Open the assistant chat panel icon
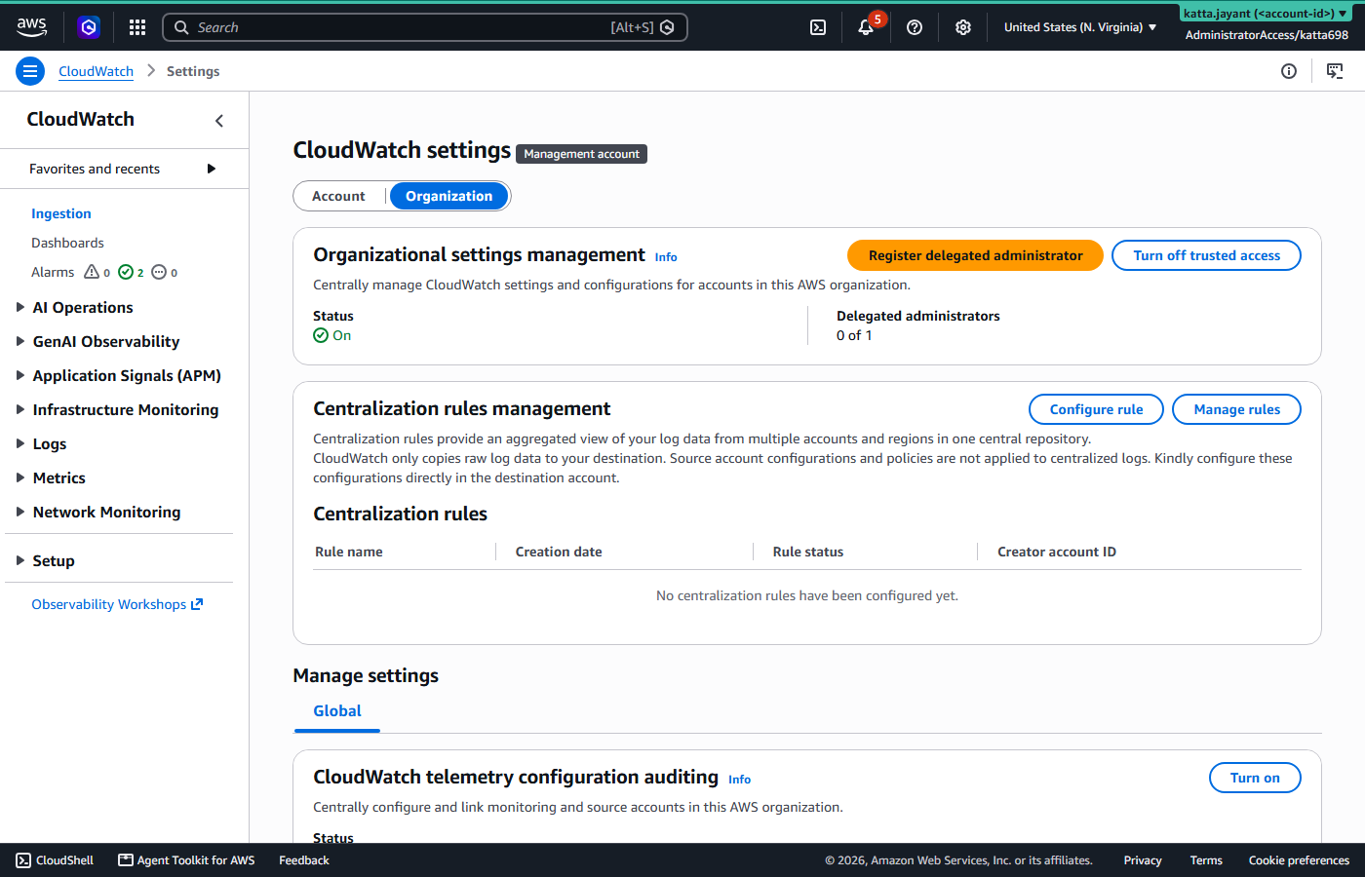The height and width of the screenshot is (877, 1365). [x=1335, y=71]
